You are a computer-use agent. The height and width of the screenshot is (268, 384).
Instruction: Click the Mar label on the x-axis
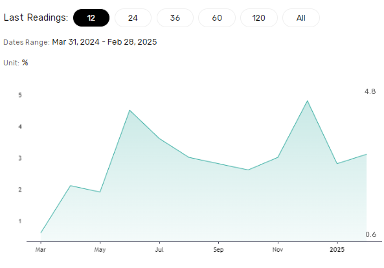tap(41, 250)
